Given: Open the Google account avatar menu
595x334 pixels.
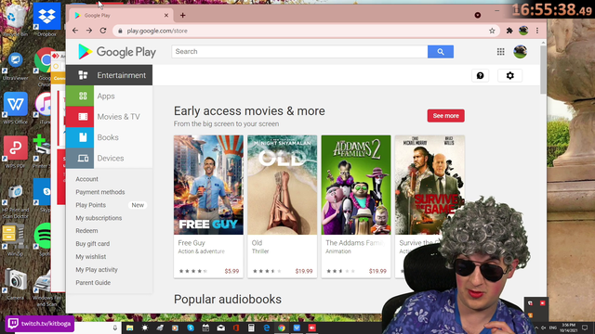Looking at the screenshot, I should point(520,52).
